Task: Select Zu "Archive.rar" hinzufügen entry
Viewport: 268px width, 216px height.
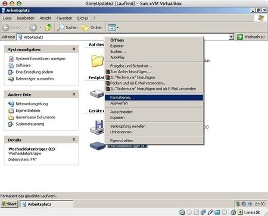Action: tap(154, 77)
